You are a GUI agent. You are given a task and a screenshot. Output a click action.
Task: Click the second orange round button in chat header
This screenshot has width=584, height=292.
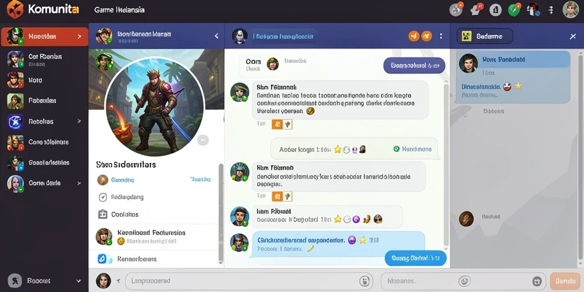tap(427, 36)
